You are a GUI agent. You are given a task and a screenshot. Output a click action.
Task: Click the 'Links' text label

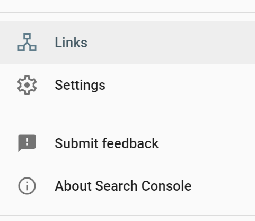[71, 42]
